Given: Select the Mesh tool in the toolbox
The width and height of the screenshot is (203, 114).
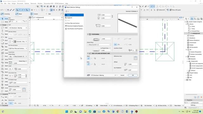Looking at the screenshot, I should click(x=4, y=72).
